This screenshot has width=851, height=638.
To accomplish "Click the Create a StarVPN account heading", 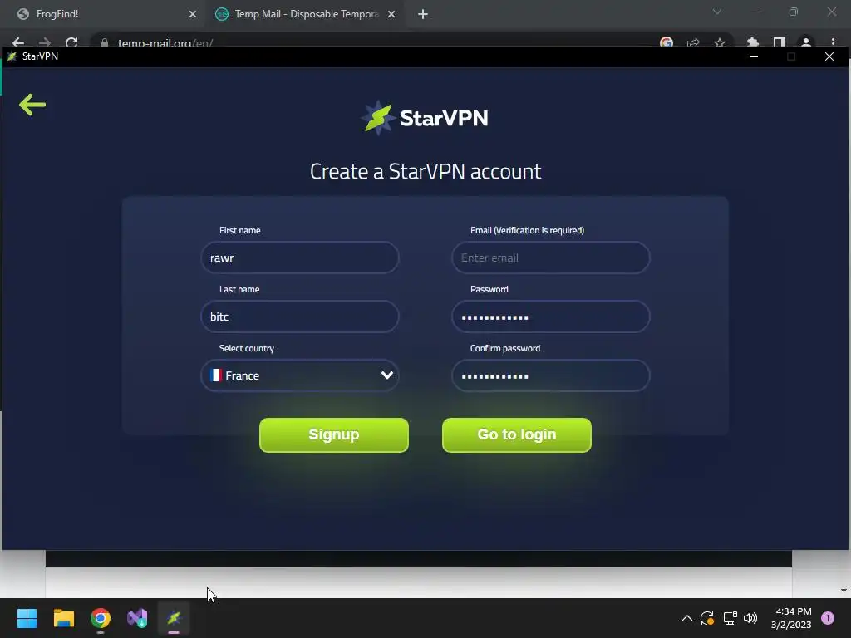I will coord(425,171).
